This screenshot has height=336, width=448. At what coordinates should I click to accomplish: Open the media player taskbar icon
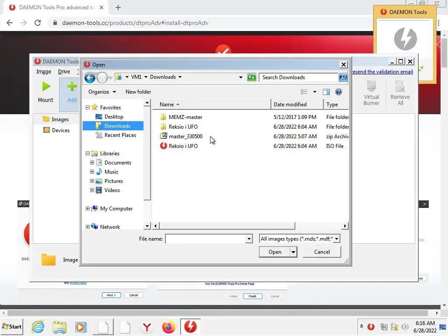click(81, 326)
